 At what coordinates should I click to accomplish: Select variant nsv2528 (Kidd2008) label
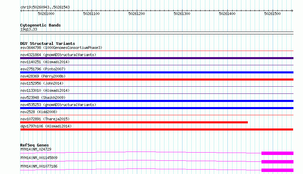[x=39, y=112]
